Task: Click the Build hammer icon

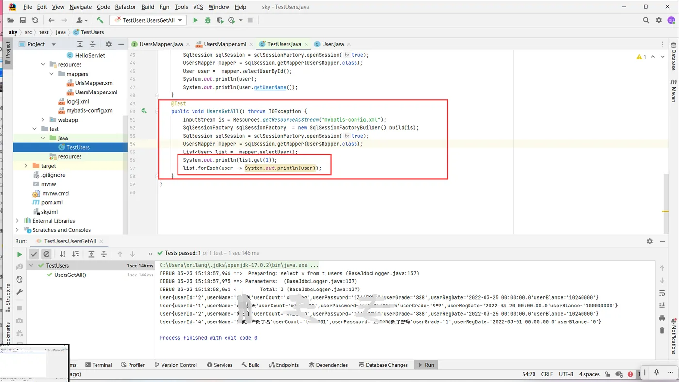Action: 100,20
